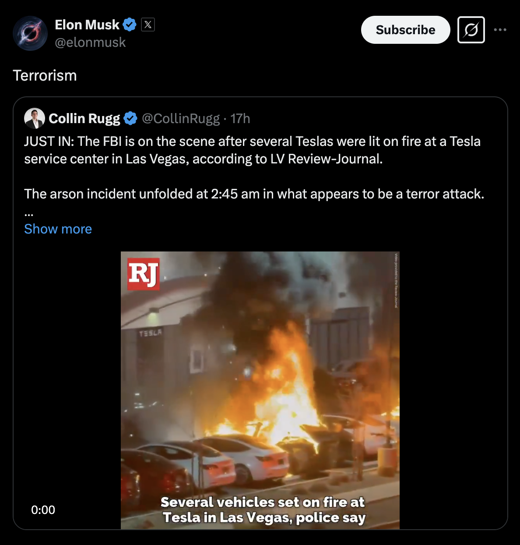Screen dimensions: 520x545
Task: Play the burning Tesla video
Action: click(260, 390)
